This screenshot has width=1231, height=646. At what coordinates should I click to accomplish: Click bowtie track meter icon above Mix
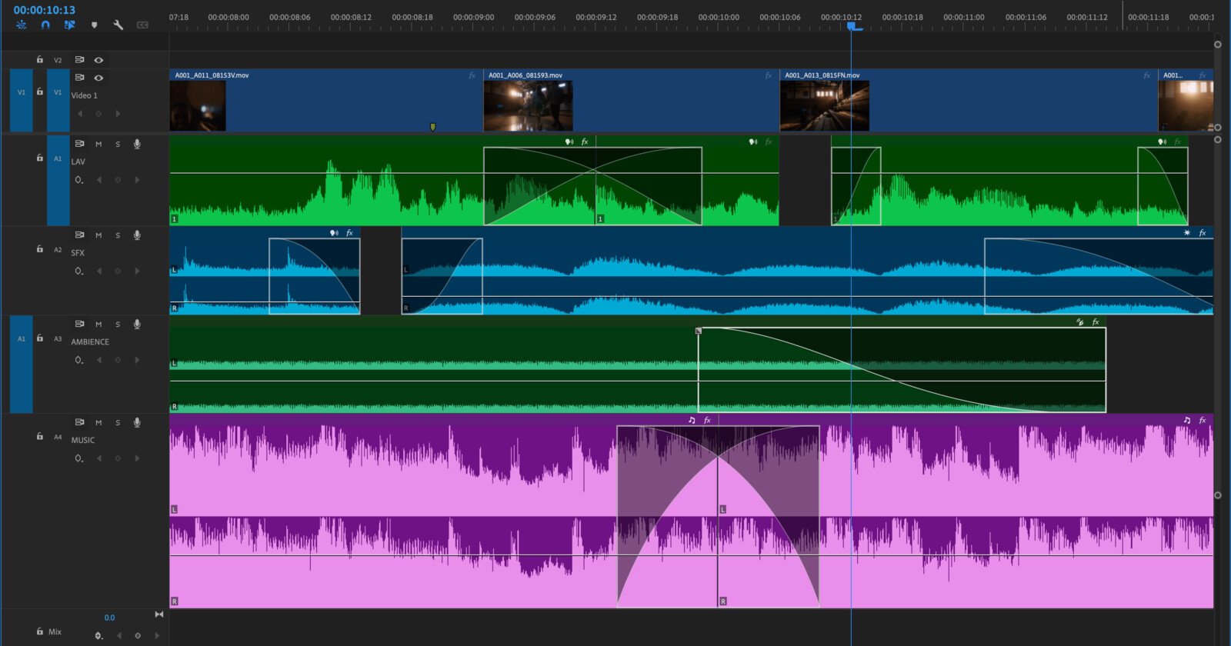[x=159, y=614]
